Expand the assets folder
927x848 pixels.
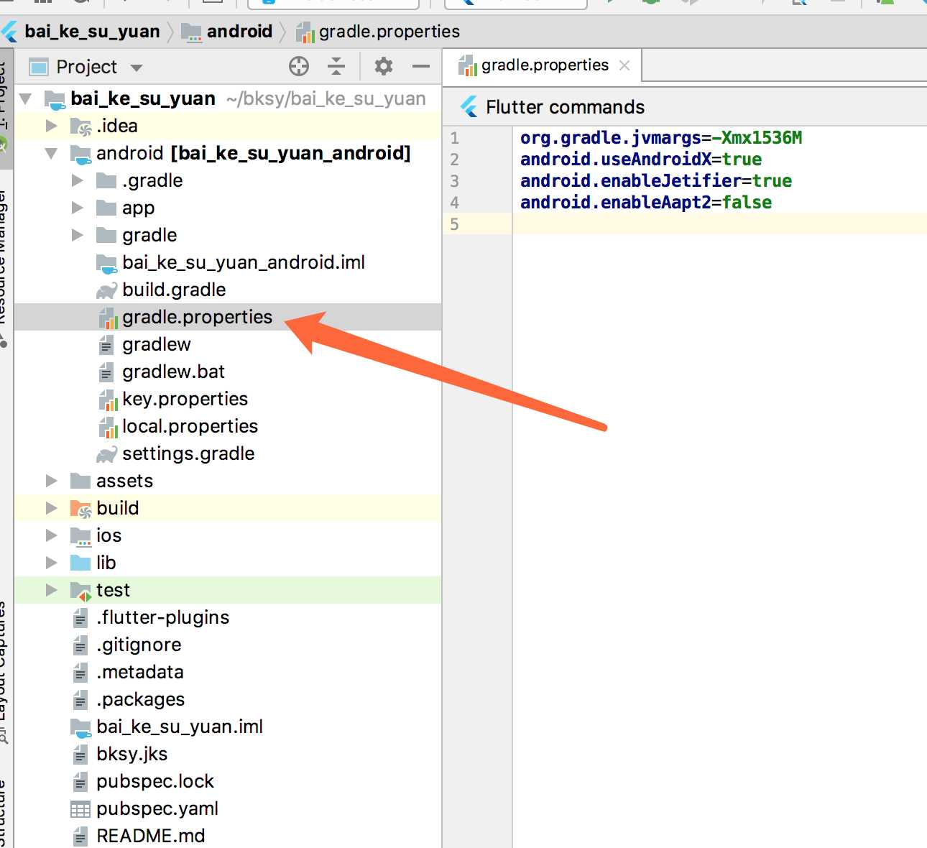(x=51, y=481)
